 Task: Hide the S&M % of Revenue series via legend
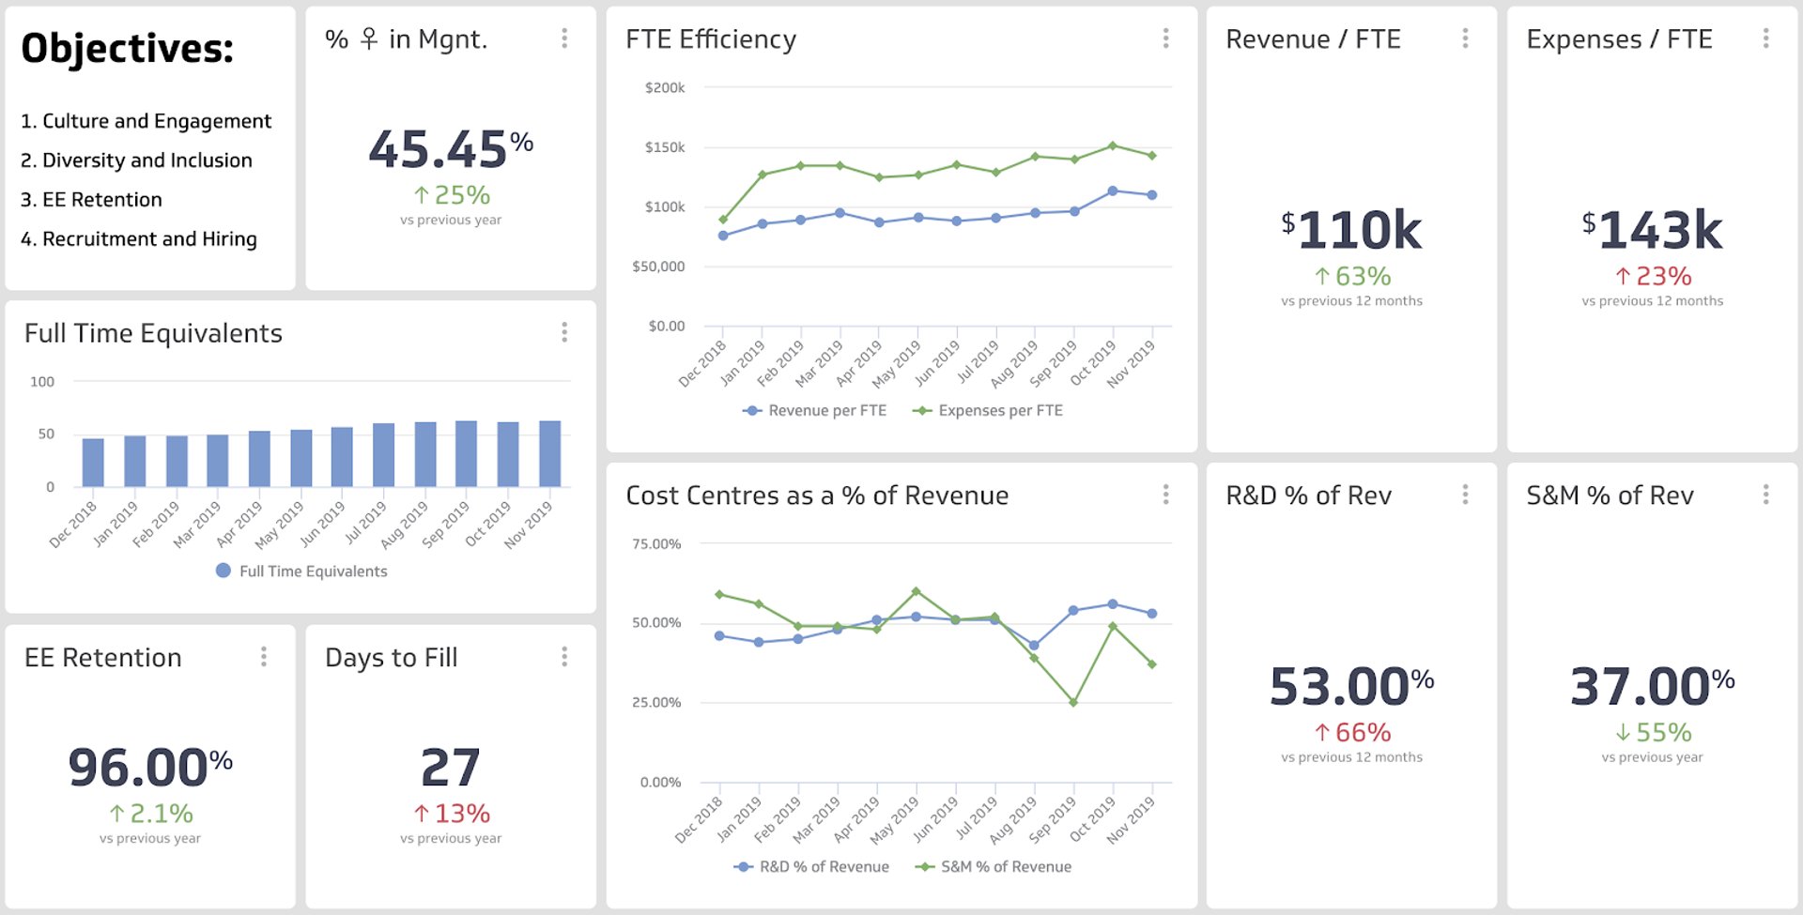pyautogui.click(x=998, y=866)
